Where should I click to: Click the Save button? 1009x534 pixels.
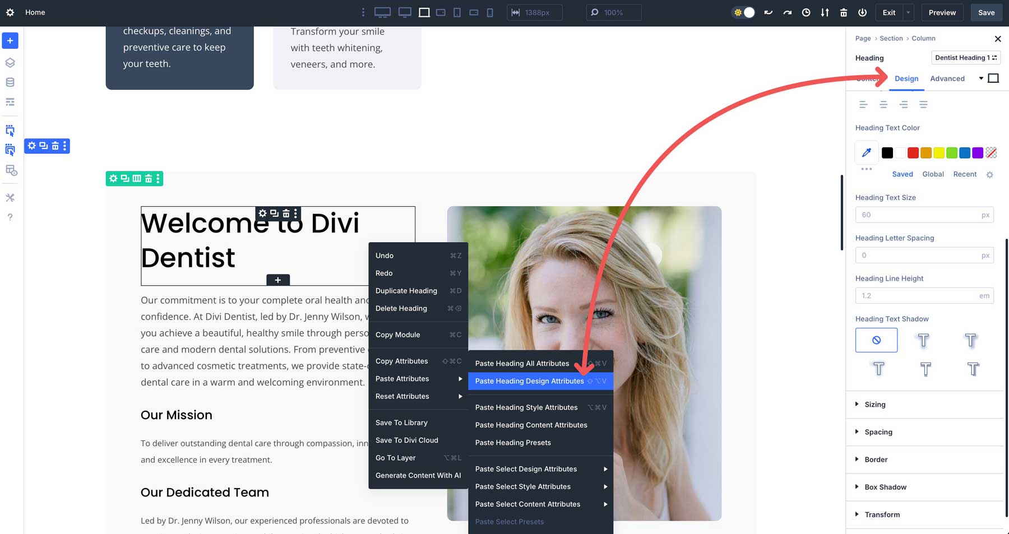986,12
